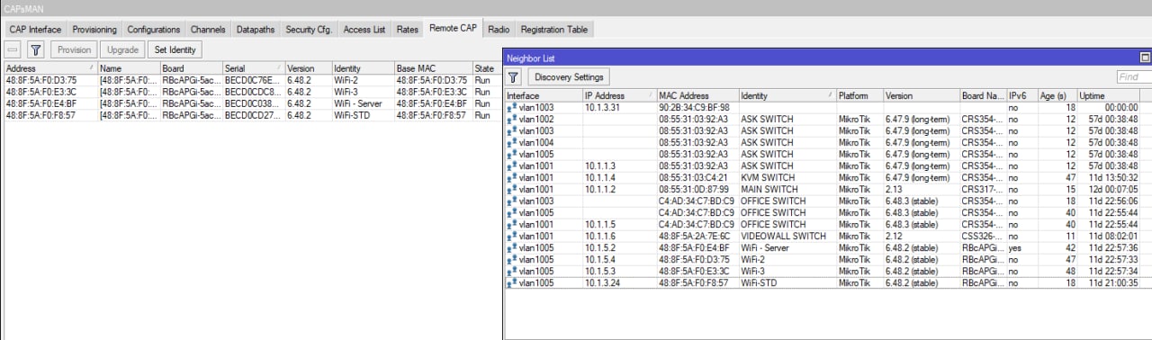Viewport: 1152px width, 340px height.
Task: Click interface icon of vlan1004 ASK SWITCH row
Action: coord(512,143)
